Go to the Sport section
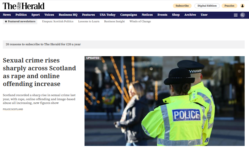This screenshot has height=152, width=249. tap(36, 15)
